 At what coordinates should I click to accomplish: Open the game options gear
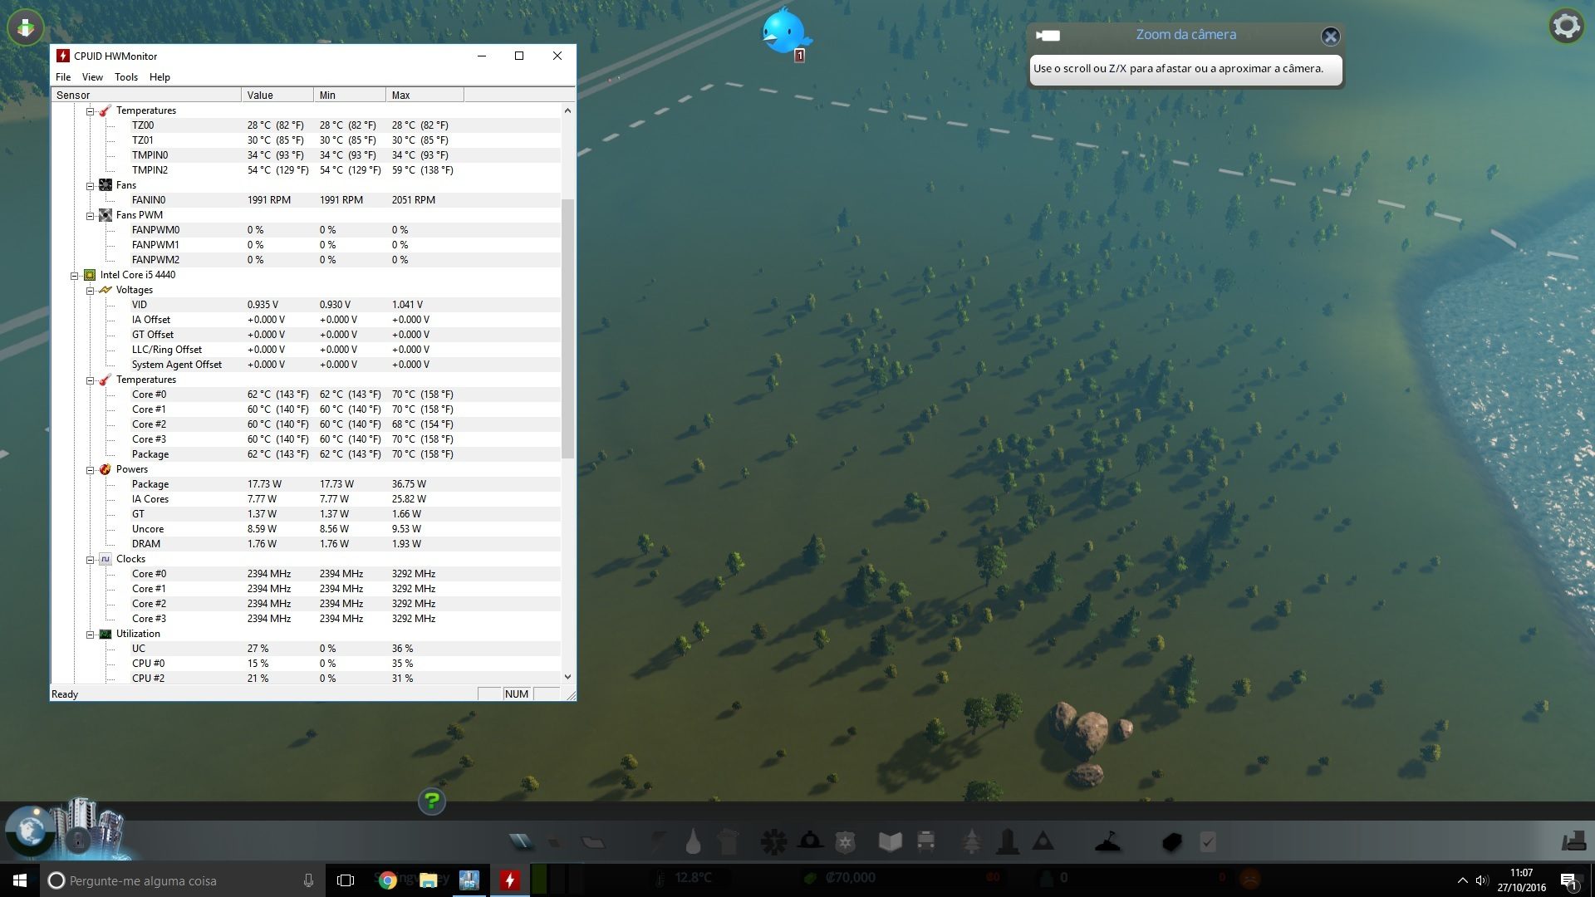1566,26
